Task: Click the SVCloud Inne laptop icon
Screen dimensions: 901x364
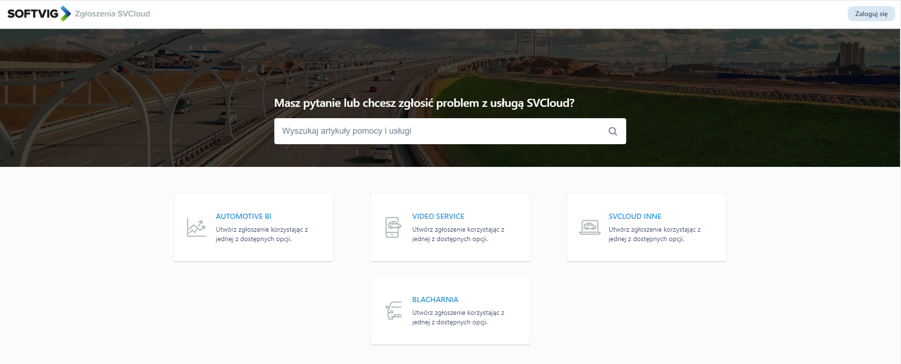Action: click(x=590, y=227)
